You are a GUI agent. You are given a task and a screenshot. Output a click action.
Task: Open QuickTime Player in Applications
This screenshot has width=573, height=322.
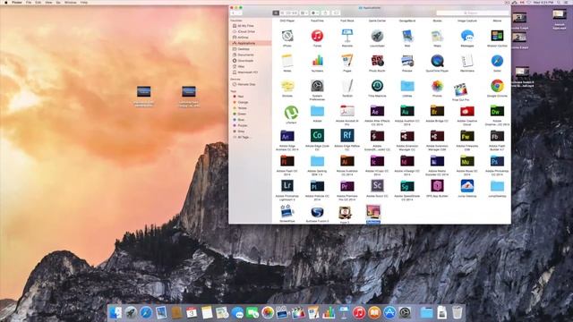coord(437,61)
